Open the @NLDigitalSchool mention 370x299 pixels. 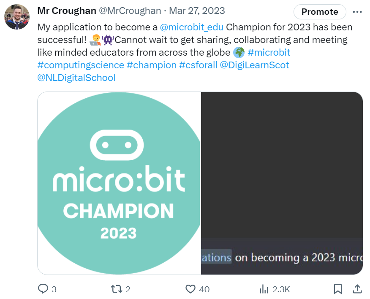(x=76, y=78)
